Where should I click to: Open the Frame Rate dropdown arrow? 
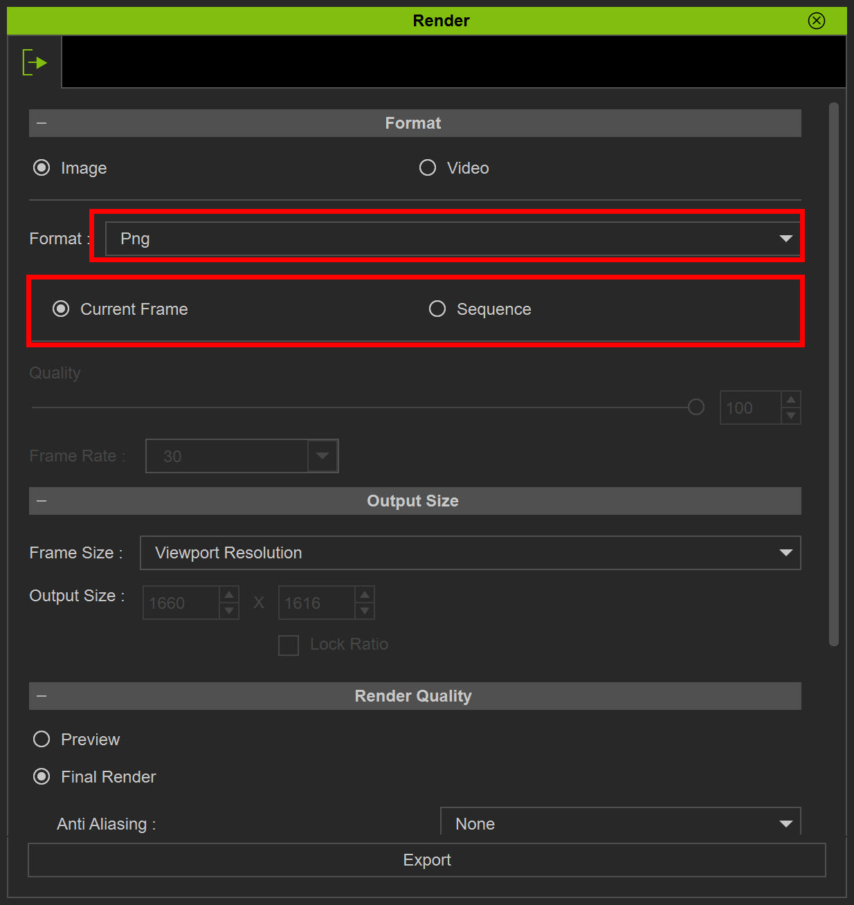322,456
